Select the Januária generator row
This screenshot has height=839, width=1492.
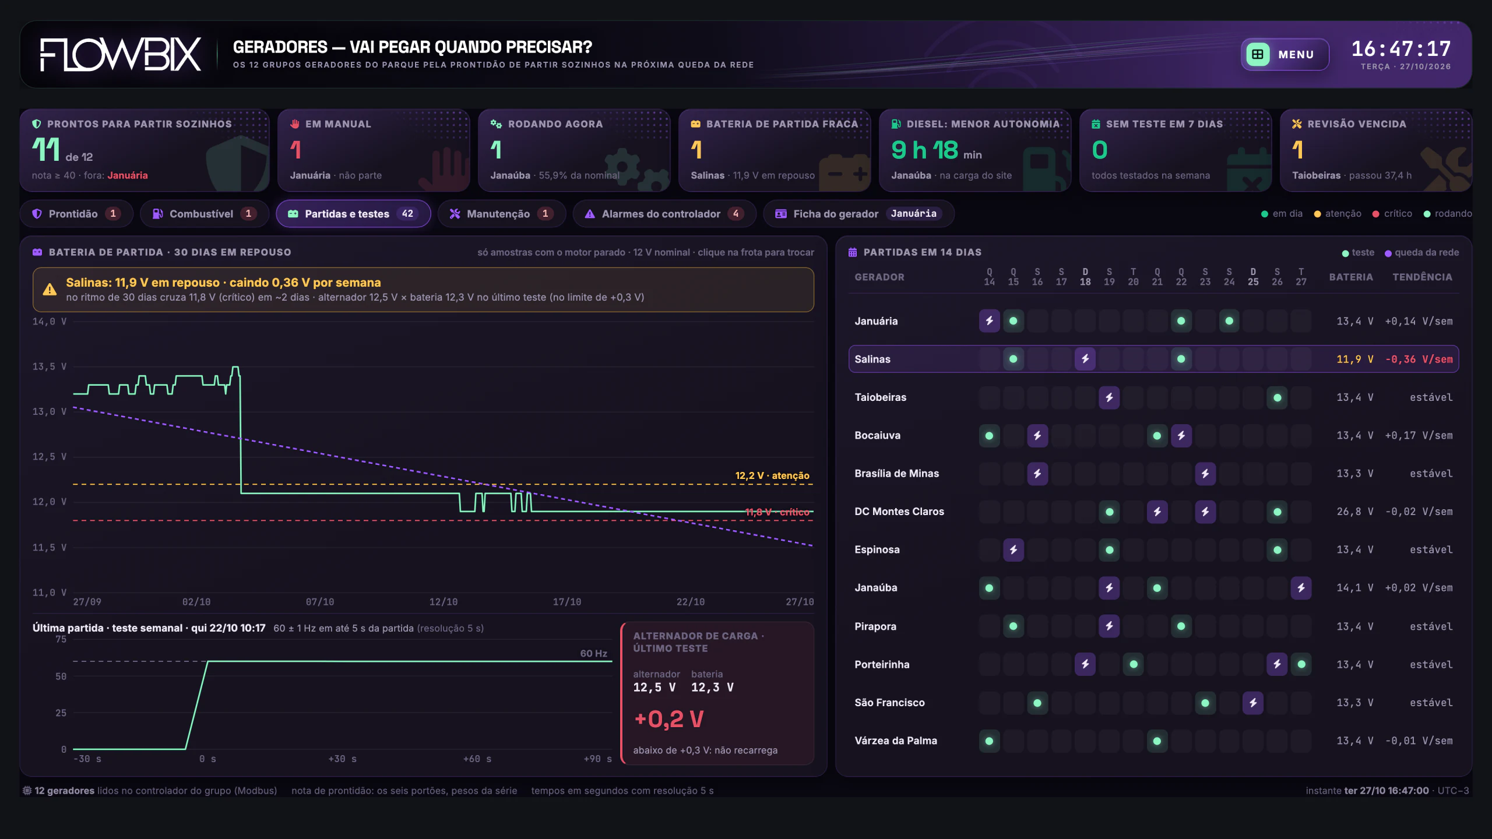pyautogui.click(x=1153, y=321)
